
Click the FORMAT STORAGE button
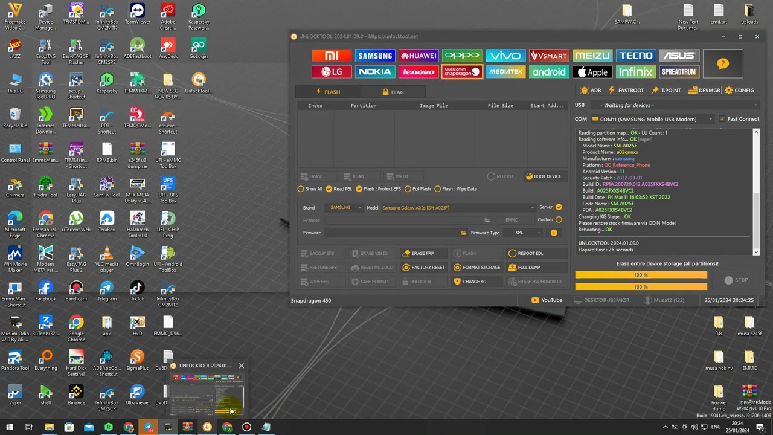coord(477,268)
